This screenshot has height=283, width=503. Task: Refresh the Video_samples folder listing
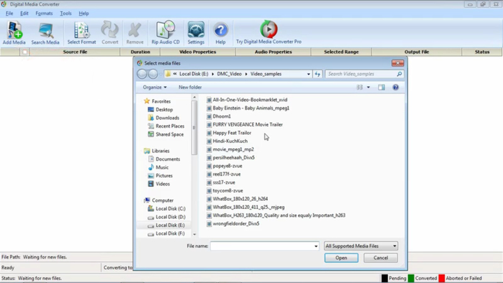coord(318,74)
